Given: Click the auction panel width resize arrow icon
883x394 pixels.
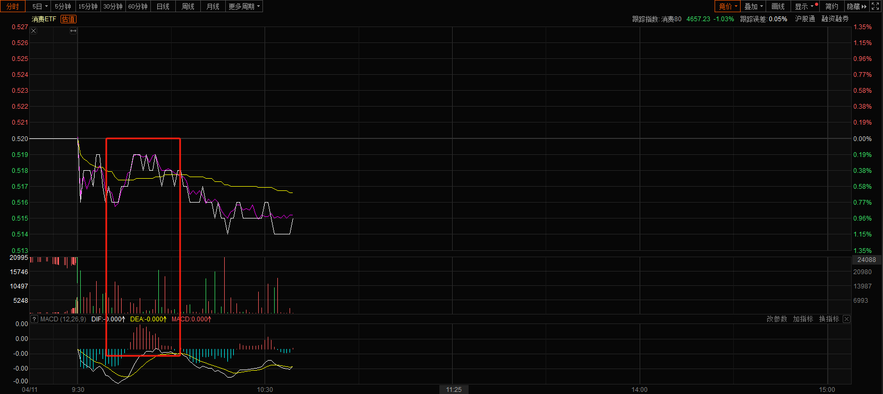Looking at the screenshot, I should [73, 31].
